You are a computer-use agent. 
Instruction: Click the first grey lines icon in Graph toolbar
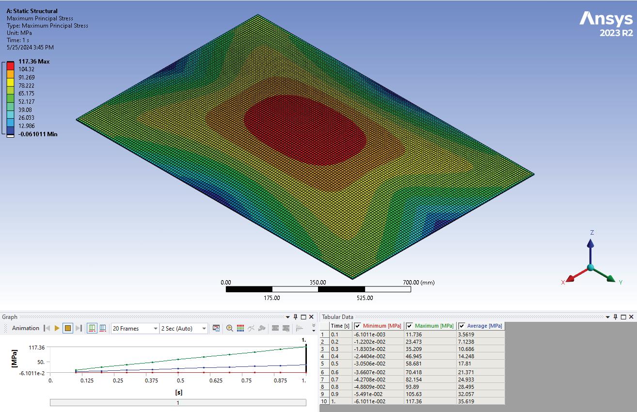275,328
